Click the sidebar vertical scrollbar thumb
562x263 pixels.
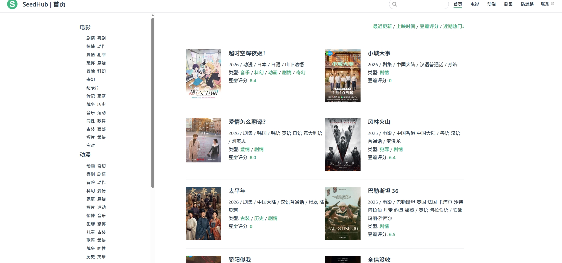(x=153, y=103)
